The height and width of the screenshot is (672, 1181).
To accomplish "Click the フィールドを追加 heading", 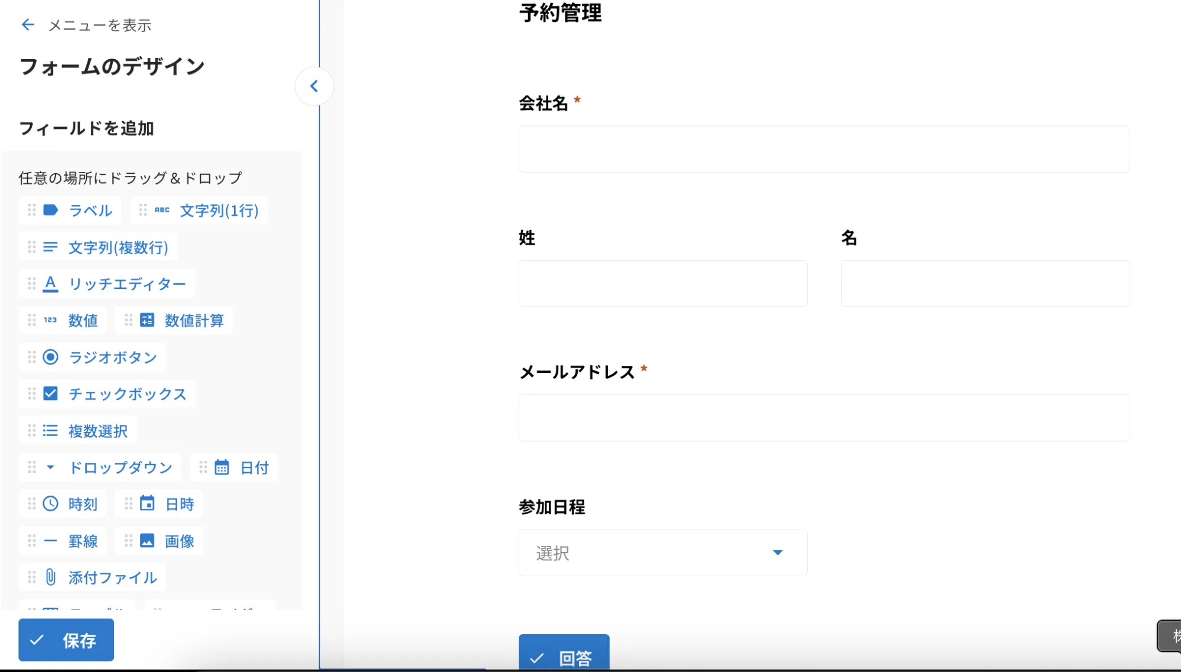I will [86, 128].
